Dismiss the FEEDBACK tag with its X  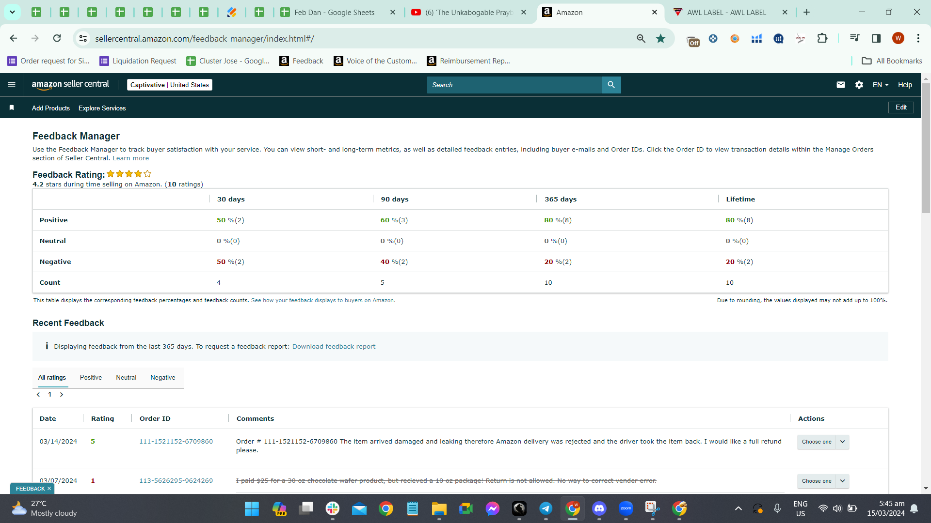click(49, 489)
